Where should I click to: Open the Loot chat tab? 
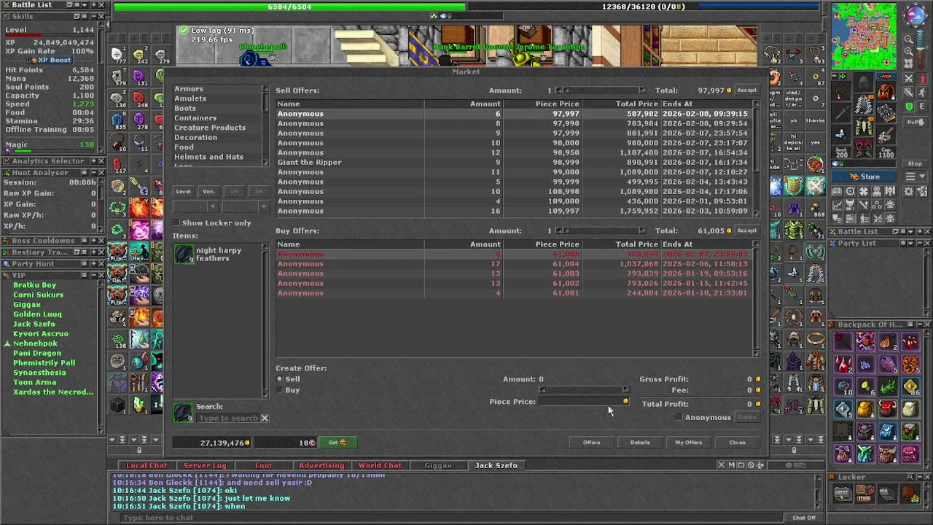point(263,465)
